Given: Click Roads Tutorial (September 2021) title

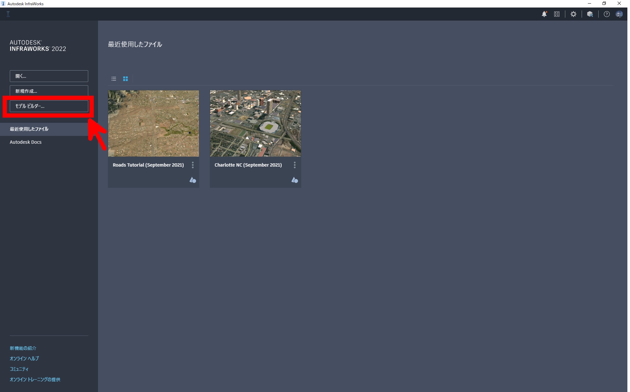Looking at the screenshot, I should coord(149,166).
